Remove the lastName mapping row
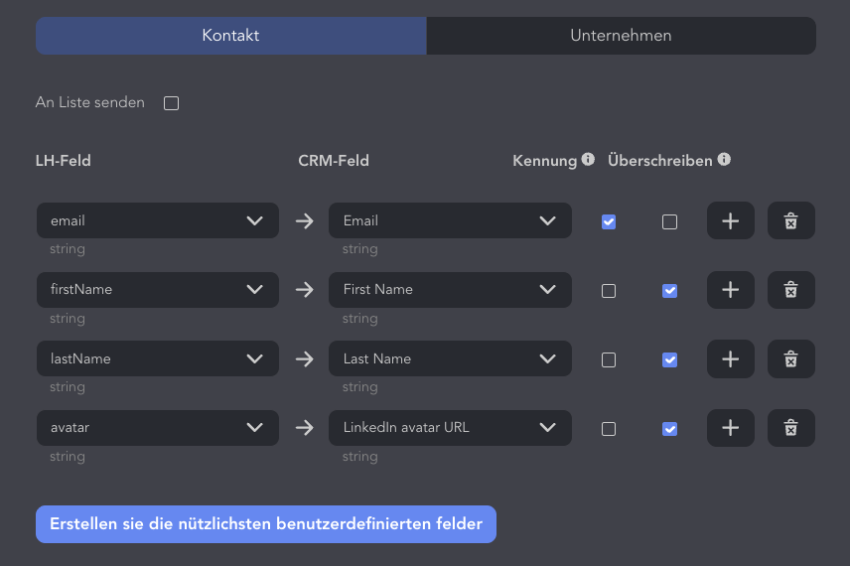The width and height of the screenshot is (850, 566). point(790,358)
